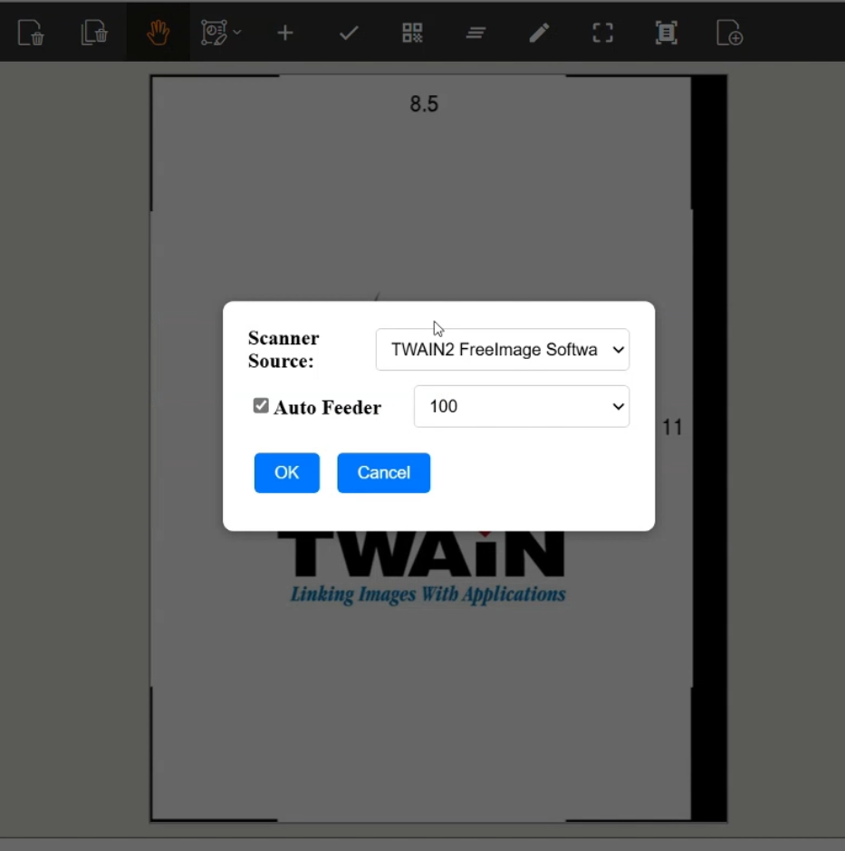Click the Auto Feeder label text
This screenshot has height=851, width=845.
[x=327, y=408]
